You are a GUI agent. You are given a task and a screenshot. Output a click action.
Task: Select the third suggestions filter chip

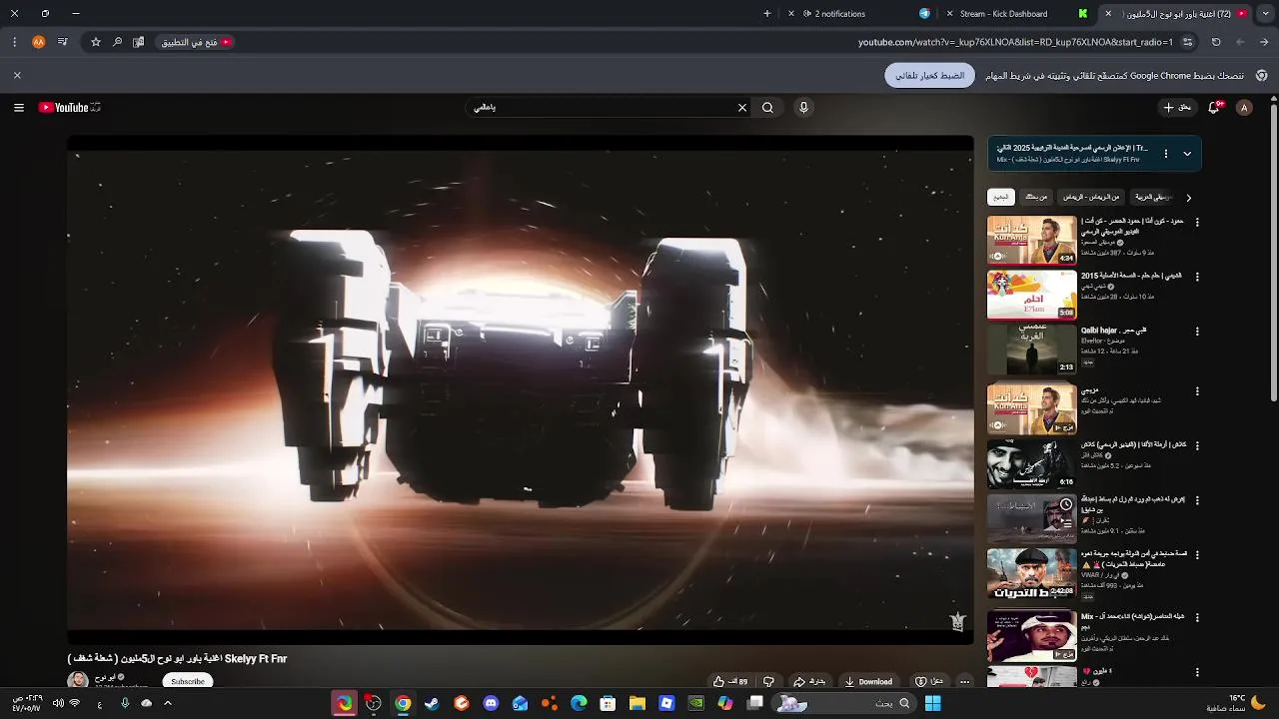1091,197
